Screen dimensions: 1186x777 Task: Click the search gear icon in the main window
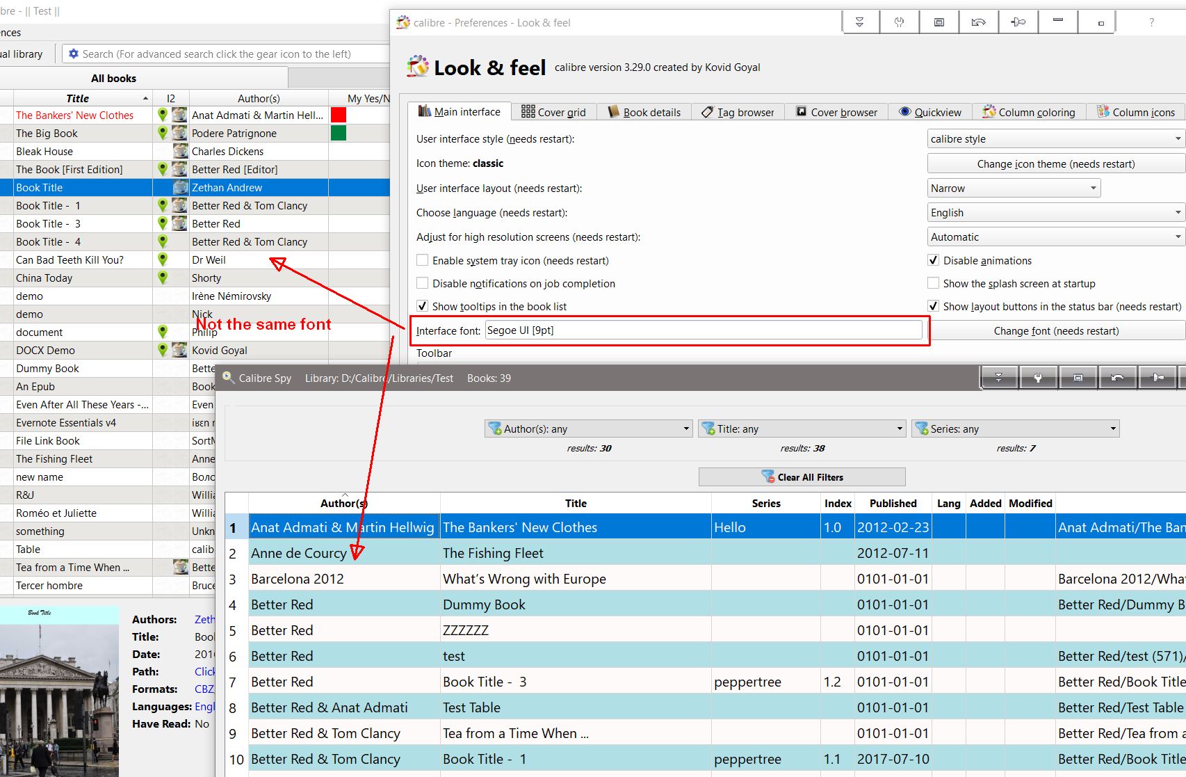tap(74, 54)
